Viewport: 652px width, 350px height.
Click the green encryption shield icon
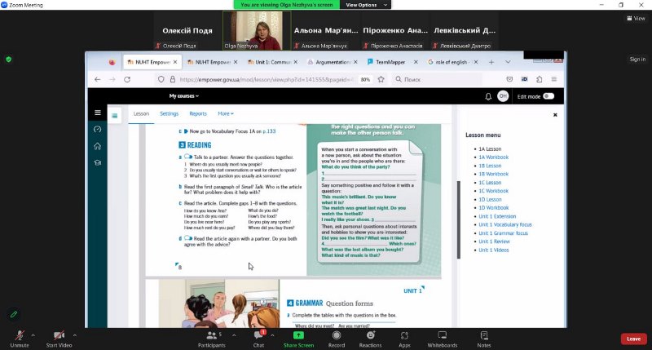click(x=9, y=59)
